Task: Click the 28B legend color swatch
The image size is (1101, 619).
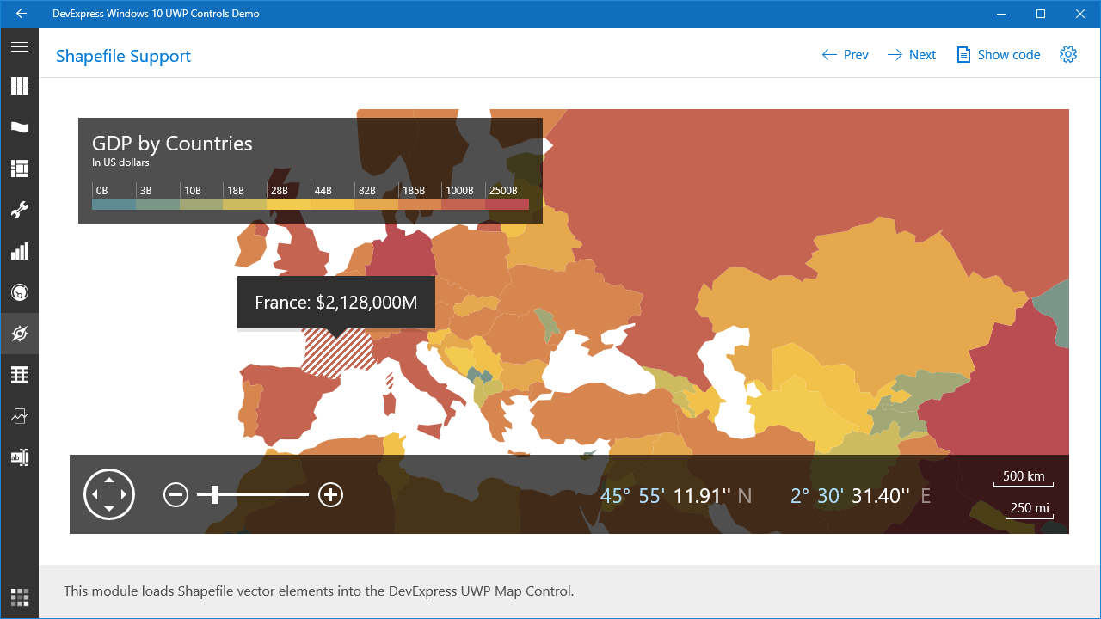Action: [x=288, y=205]
